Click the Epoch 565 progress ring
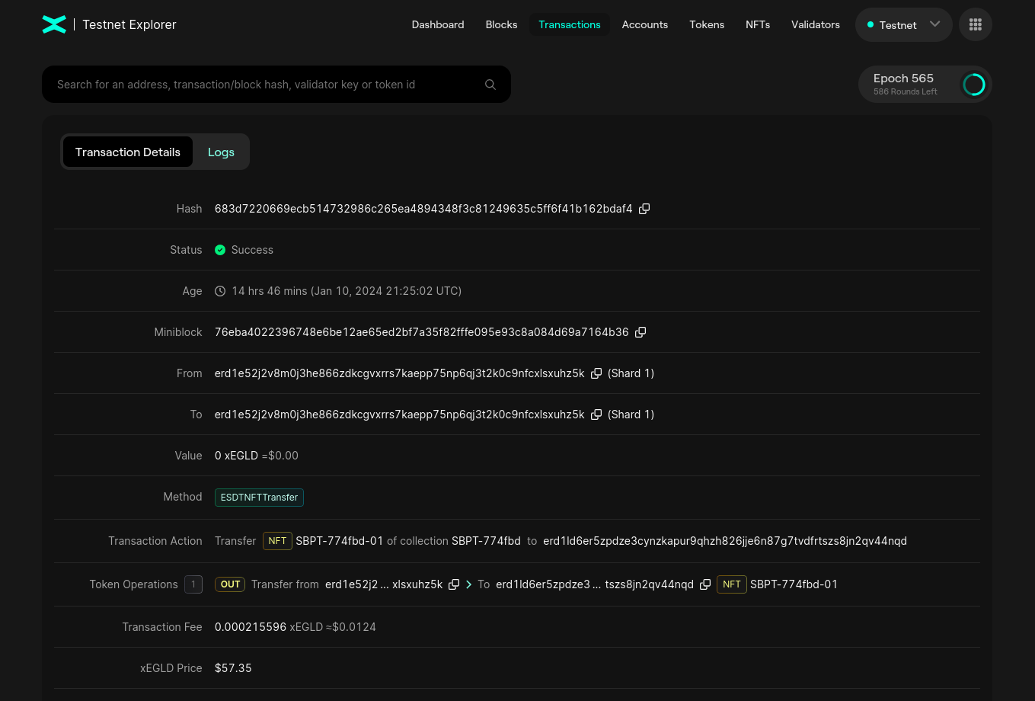 pos(973,85)
